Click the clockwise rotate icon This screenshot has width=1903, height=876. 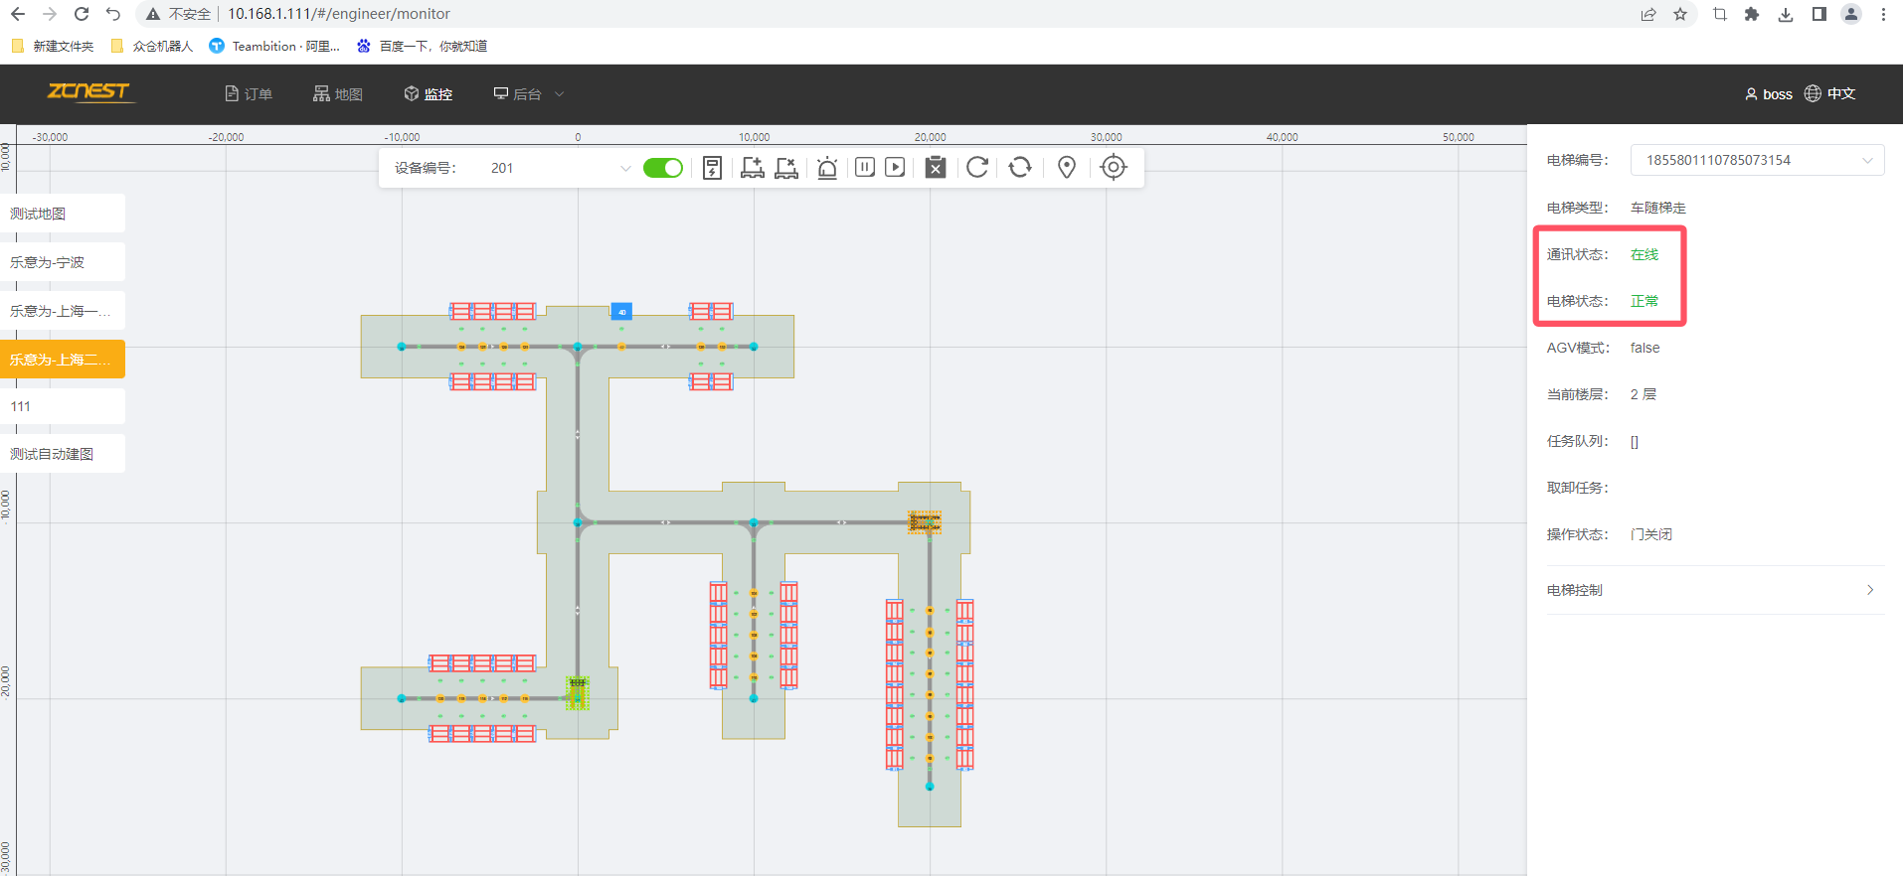(x=977, y=167)
